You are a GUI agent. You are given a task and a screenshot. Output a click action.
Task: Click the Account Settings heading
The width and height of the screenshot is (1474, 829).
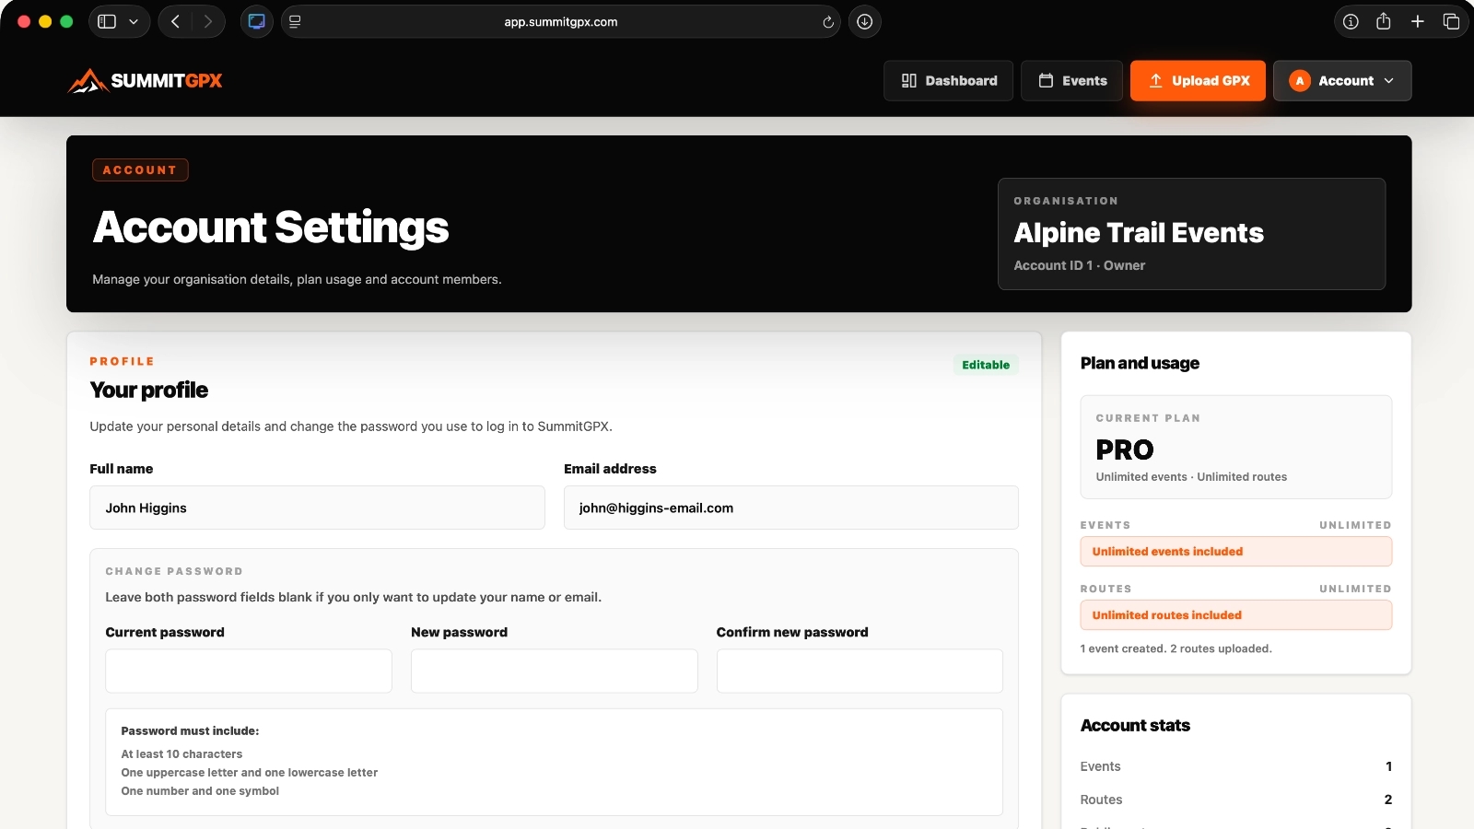tap(271, 228)
